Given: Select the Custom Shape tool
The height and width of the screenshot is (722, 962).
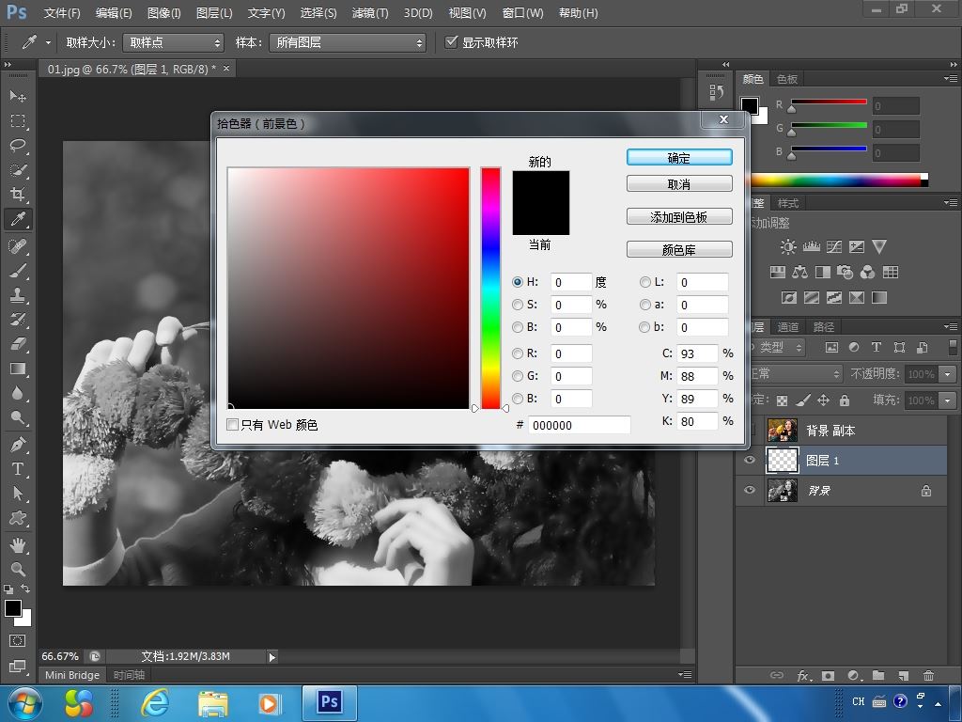Looking at the screenshot, I should (18, 518).
